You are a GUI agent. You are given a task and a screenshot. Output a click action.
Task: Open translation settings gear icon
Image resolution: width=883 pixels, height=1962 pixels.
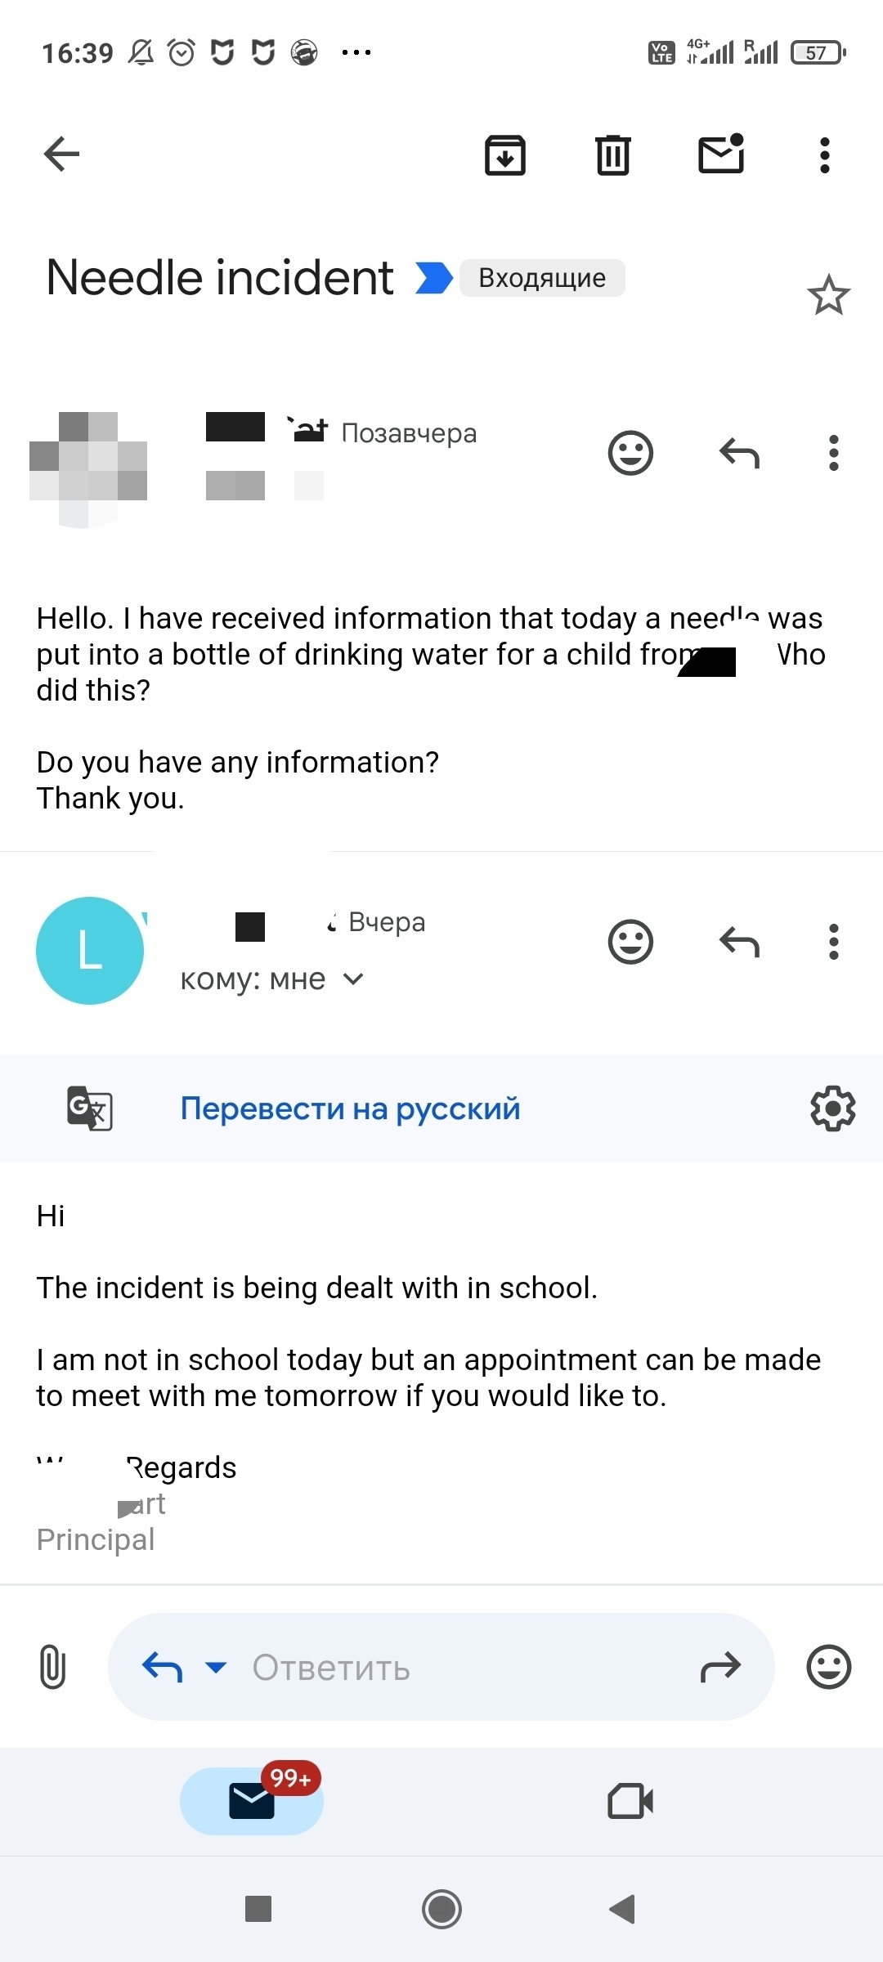click(832, 1109)
